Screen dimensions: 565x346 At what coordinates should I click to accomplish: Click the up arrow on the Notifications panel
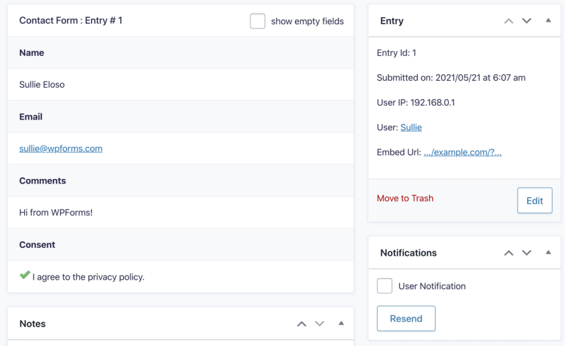(x=509, y=252)
